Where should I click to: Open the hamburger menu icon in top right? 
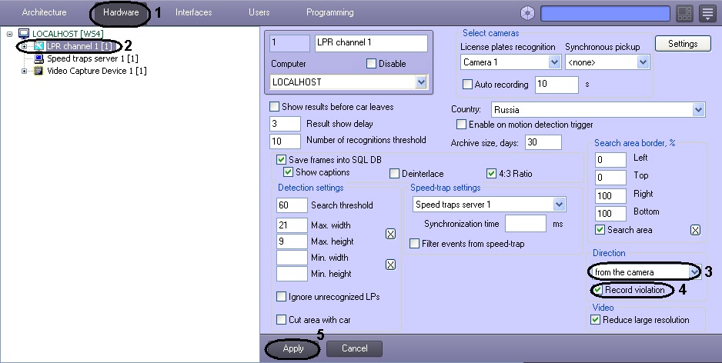click(707, 13)
